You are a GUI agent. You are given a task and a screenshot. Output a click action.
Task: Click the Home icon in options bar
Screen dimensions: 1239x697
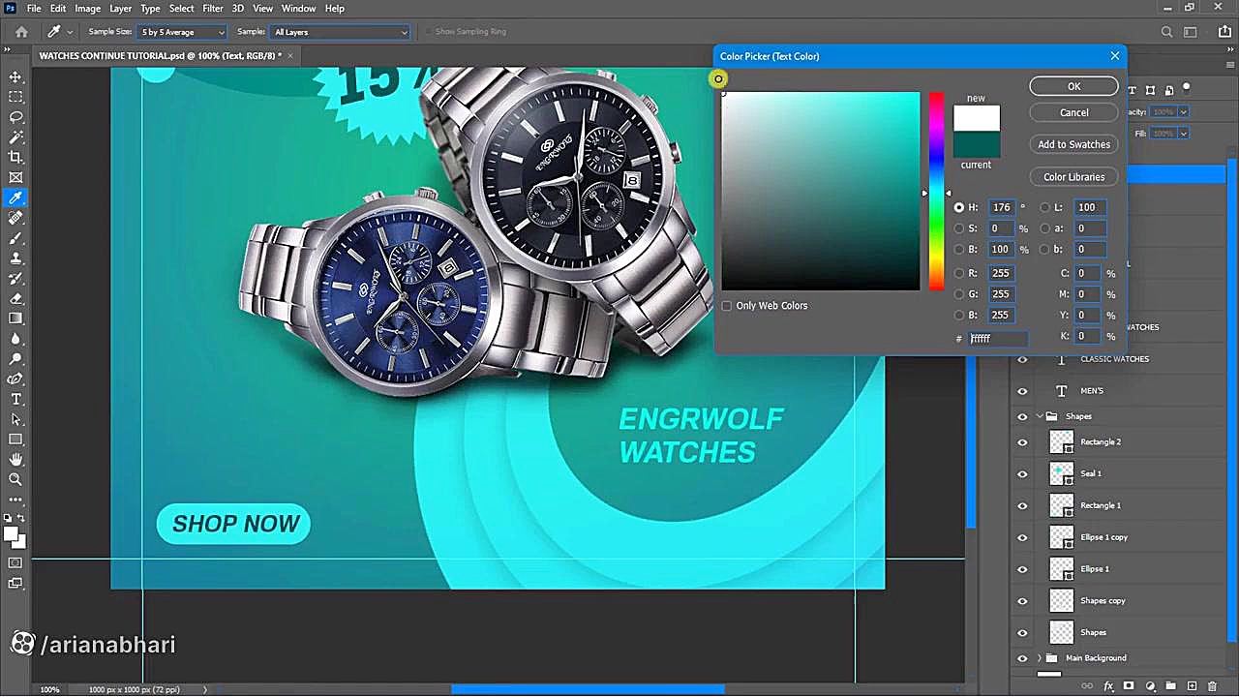(21, 32)
